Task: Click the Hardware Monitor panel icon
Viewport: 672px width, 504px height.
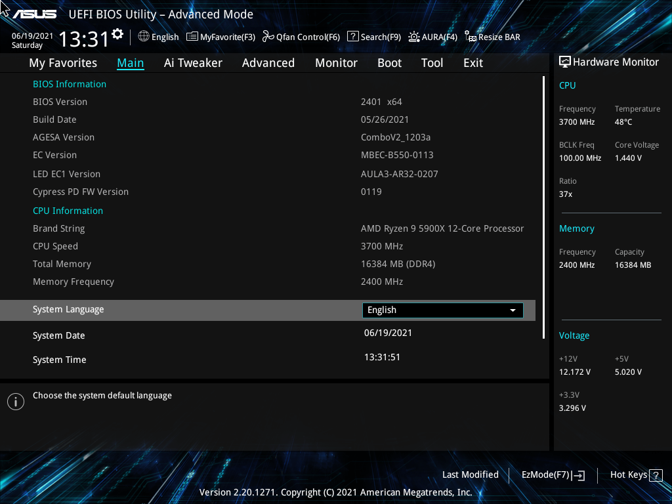Action: click(x=566, y=61)
